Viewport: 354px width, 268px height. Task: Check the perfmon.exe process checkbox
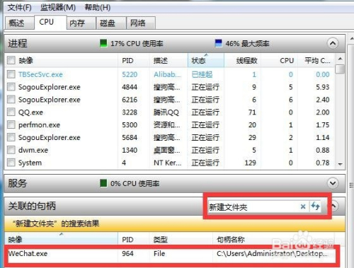point(11,124)
